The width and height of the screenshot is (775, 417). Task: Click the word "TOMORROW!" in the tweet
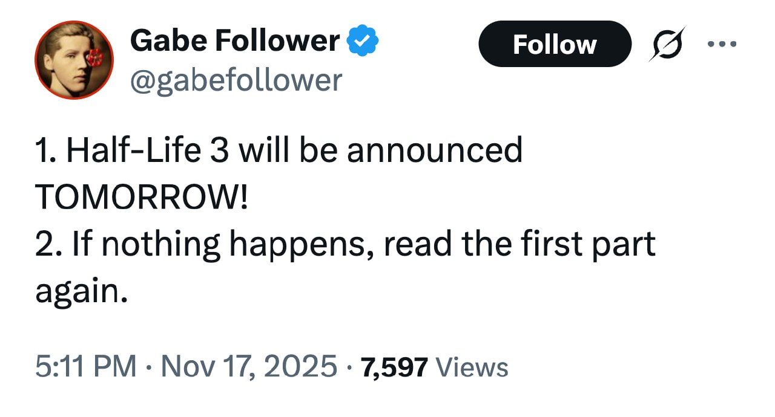pyautogui.click(x=142, y=196)
